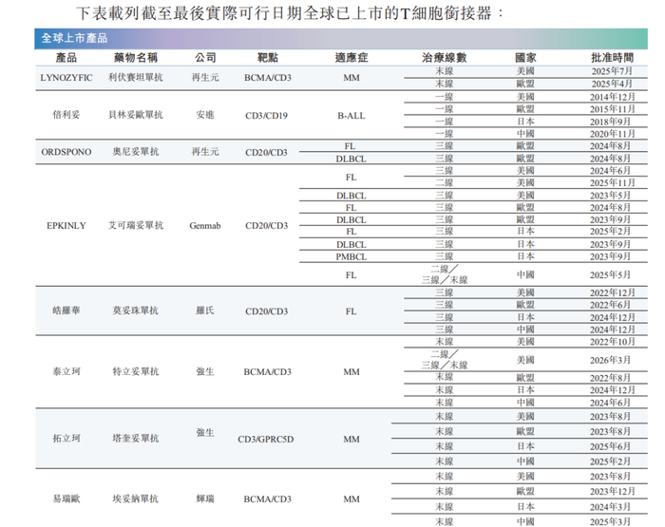
Task: Select the 公司 column header
Action: click(205, 58)
